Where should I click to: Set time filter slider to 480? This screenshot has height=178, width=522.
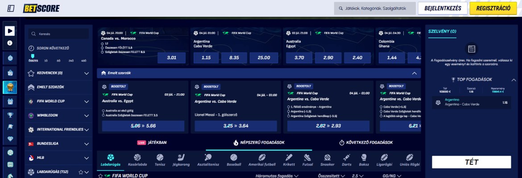pos(83,61)
